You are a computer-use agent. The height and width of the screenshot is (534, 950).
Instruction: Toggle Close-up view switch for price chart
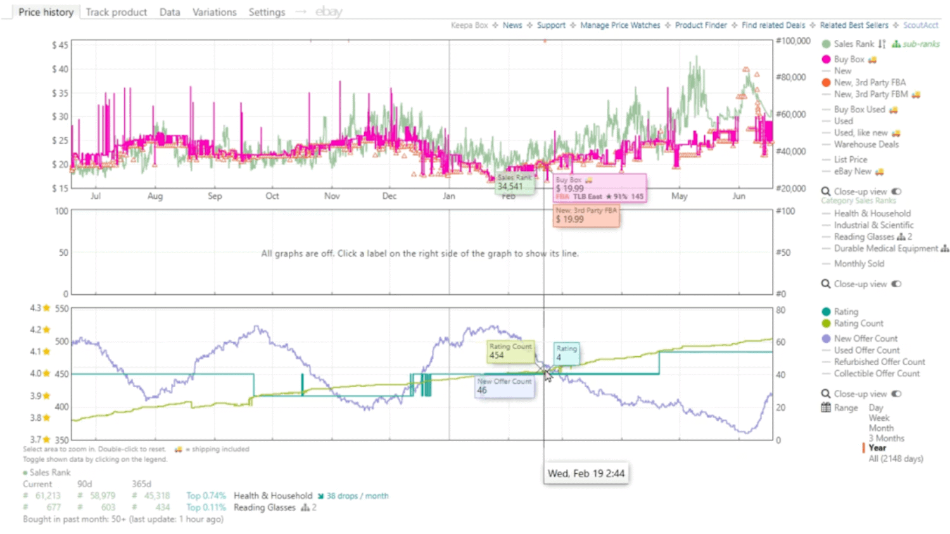pos(896,192)
